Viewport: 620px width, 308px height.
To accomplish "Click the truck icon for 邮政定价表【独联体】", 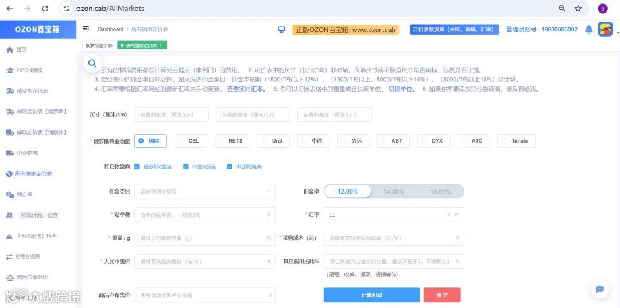I will [10, 132].
